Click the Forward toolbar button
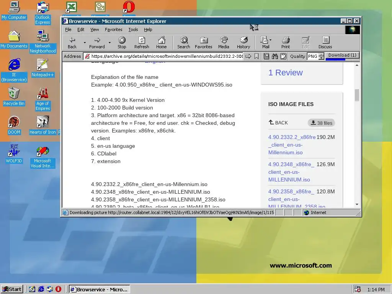Image resolution: width=392 pixels, height=294 pixels. pyautogui.click(x=97, y=42)
